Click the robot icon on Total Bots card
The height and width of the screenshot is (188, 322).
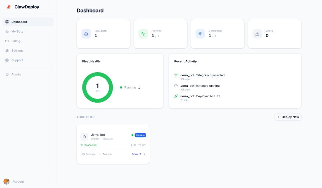tap(86, 33)
